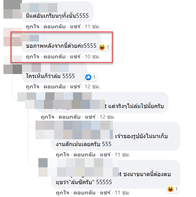The image size is (196, 197).
Task: Share the เจ้าของรูปยังไม่มาเก็บ reply
Action: [x=105, y=155]
